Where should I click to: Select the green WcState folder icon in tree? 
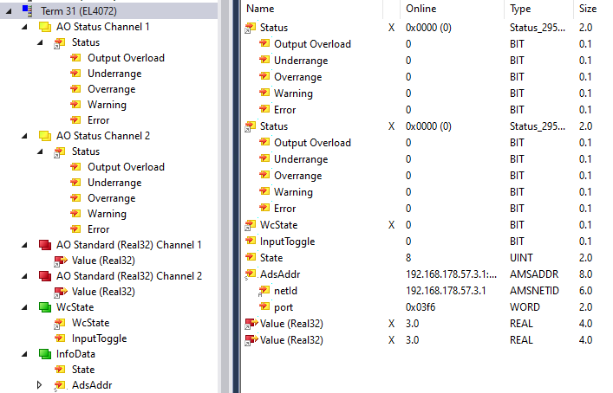[x=45, y=307]
